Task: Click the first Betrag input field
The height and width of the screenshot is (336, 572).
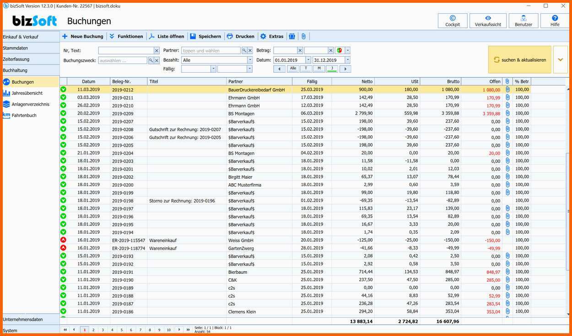Action: 286,51
